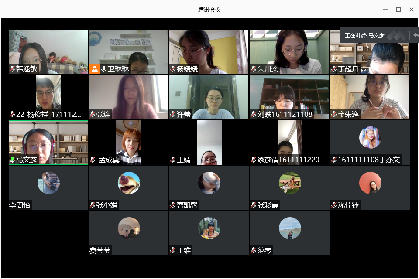
Task: Select 22-杨俊祥 video tile
Action: tap(48, 97)
